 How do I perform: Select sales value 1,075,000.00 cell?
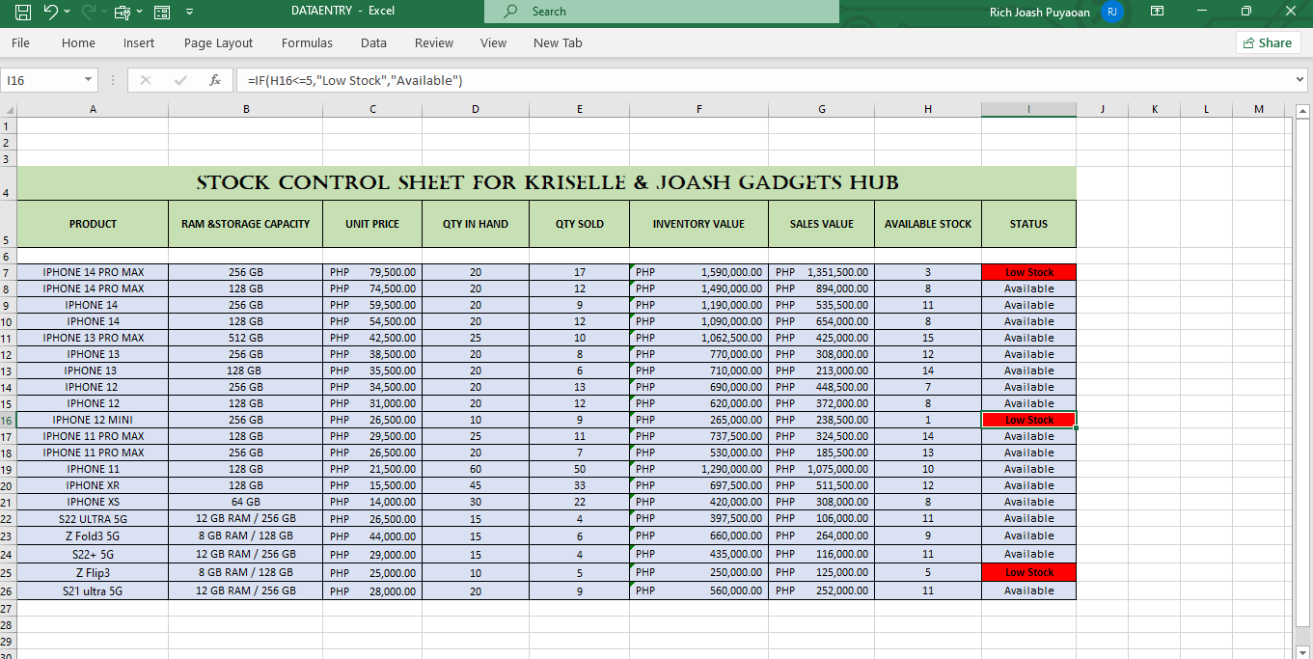click(822, 469)
